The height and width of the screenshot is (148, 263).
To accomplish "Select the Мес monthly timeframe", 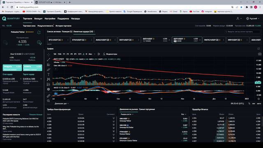I will (90, 54).
